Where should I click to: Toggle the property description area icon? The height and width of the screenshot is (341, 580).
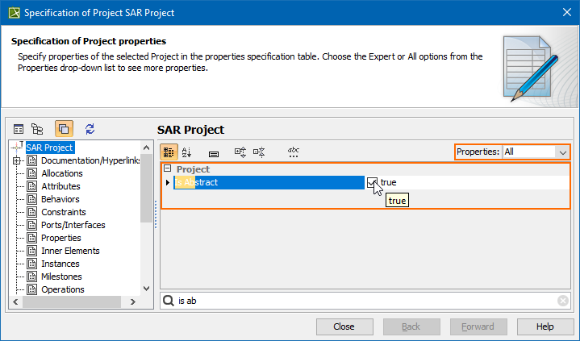[213, 152]
